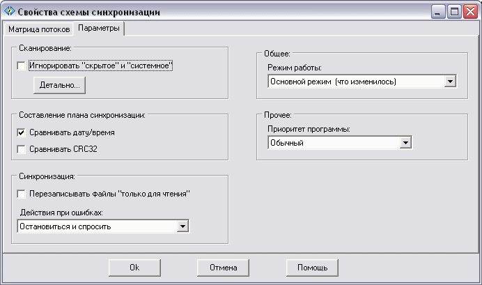Enable the Сравнивать CRC32 checkbox
Image resolution: width=482 pixels, height=285 pixels.
click(22, 148)
